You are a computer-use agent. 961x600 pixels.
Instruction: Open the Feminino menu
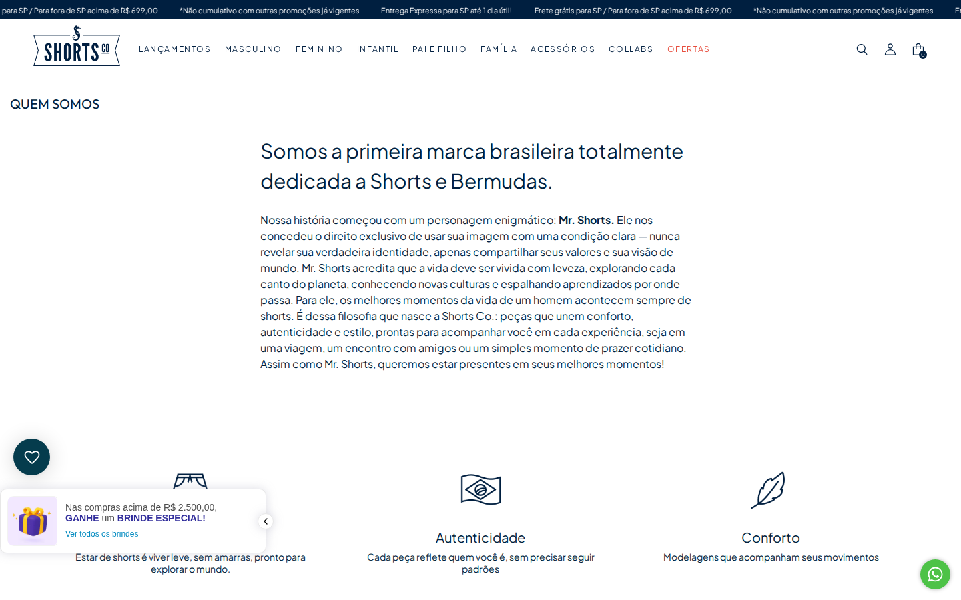pyautogui.click(x=319, y=49)
